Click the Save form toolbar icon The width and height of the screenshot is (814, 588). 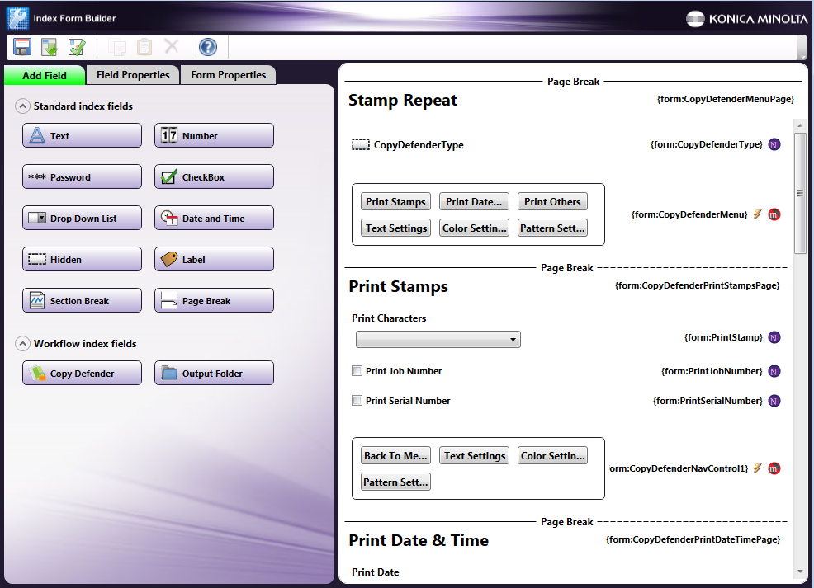click(x=21, y=47)
